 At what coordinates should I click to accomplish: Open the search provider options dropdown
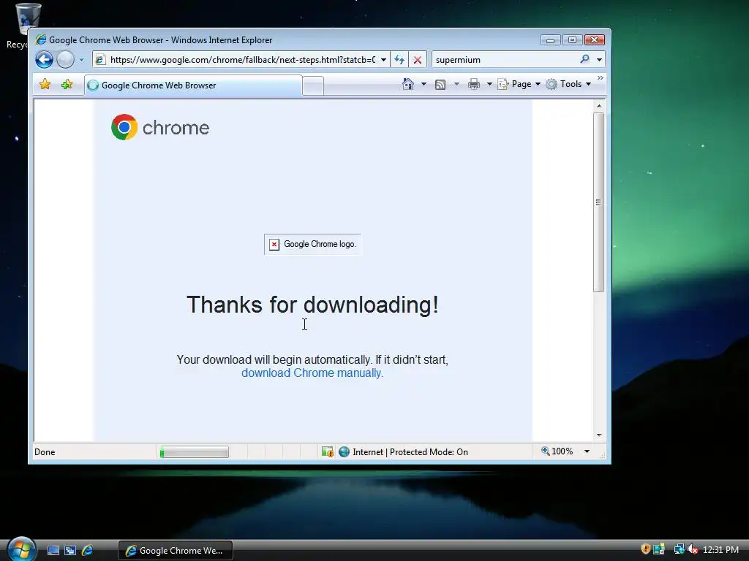[599, 60]
